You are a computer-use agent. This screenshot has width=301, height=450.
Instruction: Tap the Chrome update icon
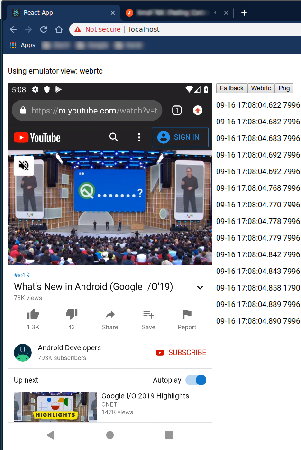(198, 110)
